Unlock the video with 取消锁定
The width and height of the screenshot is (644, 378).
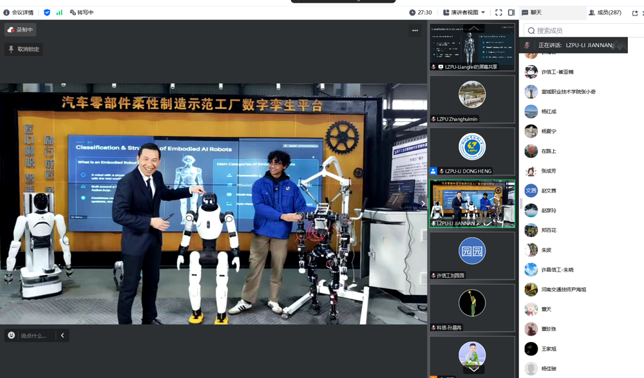pos(24,50)
